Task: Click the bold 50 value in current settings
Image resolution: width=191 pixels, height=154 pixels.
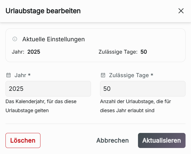Action: 144,52
